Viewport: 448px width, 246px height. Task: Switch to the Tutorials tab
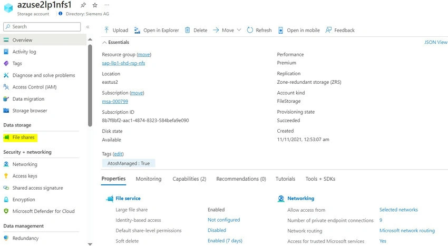click(x=285, y=179)
